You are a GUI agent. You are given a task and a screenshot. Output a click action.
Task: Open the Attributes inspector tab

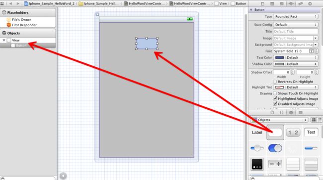coord(291,3)
